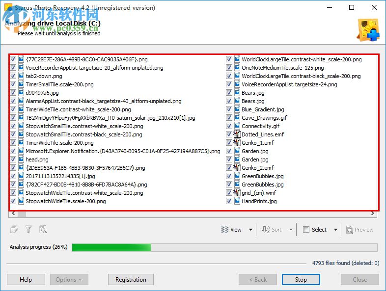Select file WorldClockLargeTile.contrast-black_scale-200.png
The height and width of the screenshot is (291, 386).
click(301, 76)
